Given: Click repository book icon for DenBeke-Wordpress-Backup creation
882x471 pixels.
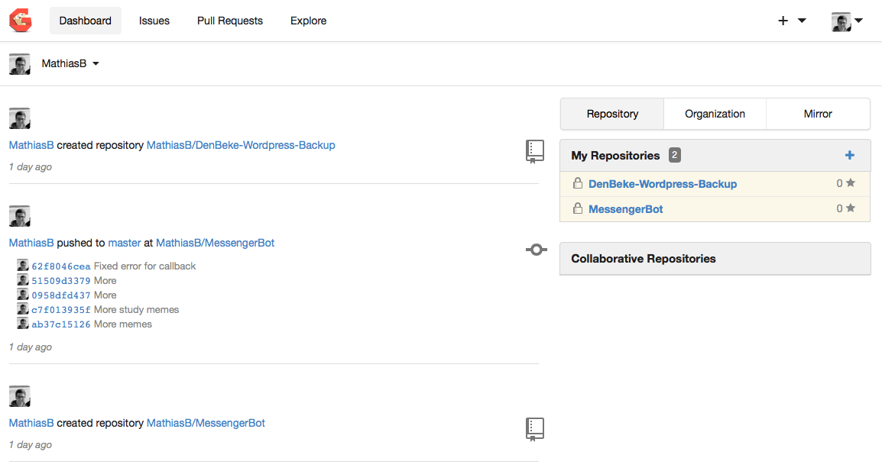Looking at the screenshot, I should 535,151.
